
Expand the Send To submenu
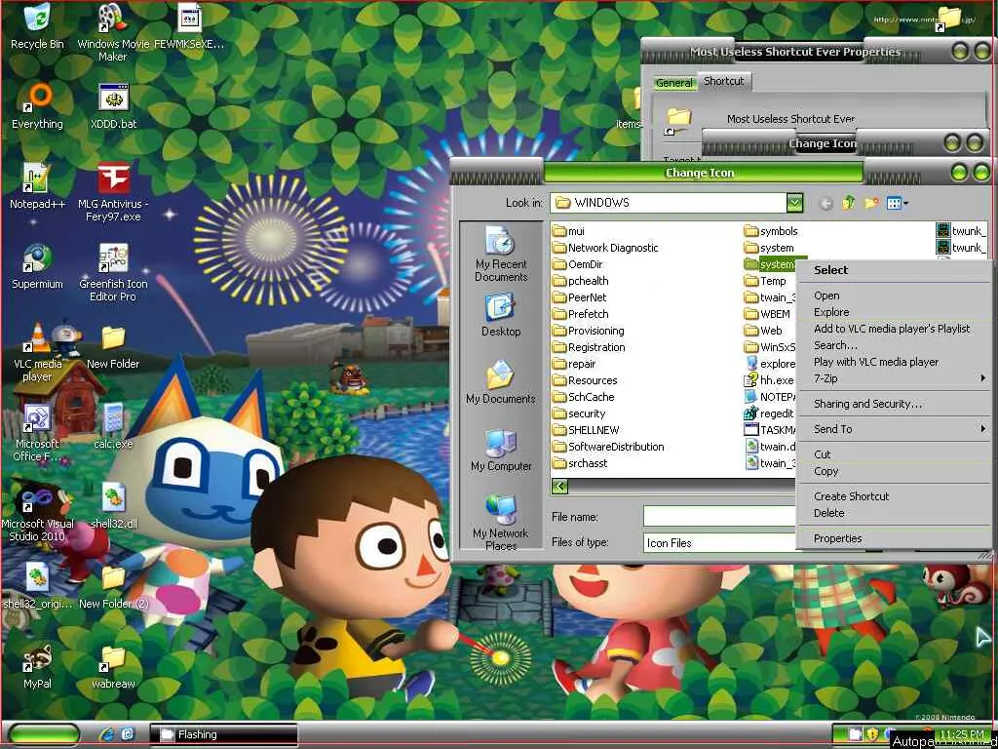click(895, 429)
